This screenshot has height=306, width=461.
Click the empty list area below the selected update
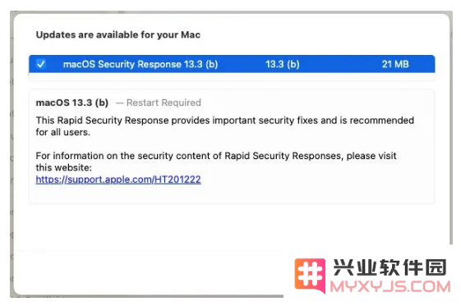pyautogui.click(x=232, y=76)
